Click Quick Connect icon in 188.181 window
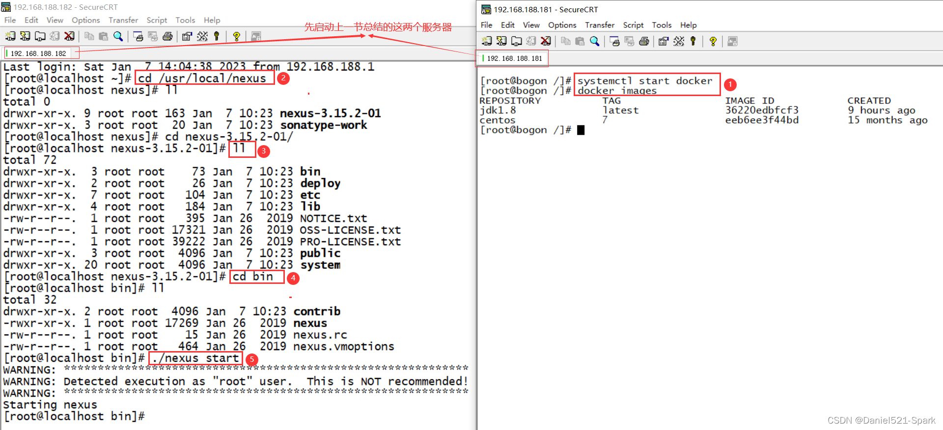 (501, 41)
